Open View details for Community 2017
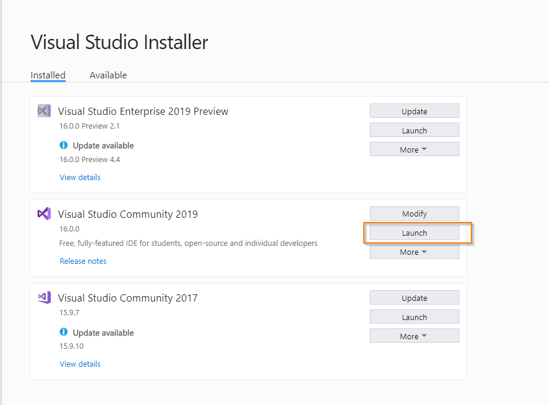This screenshot has height=405, width=549. click(x=80, y=364)
